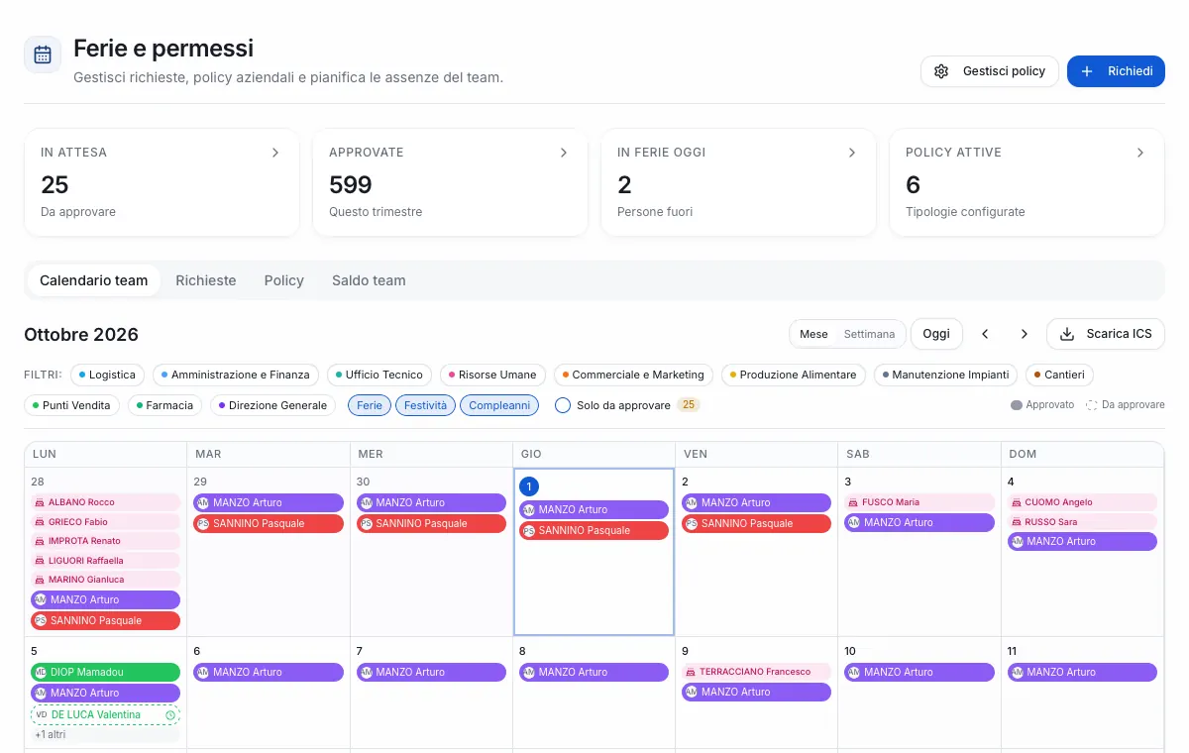1189x753 pixels.
Task: Go to next month with right arrow
Action: pos(1025,334)
